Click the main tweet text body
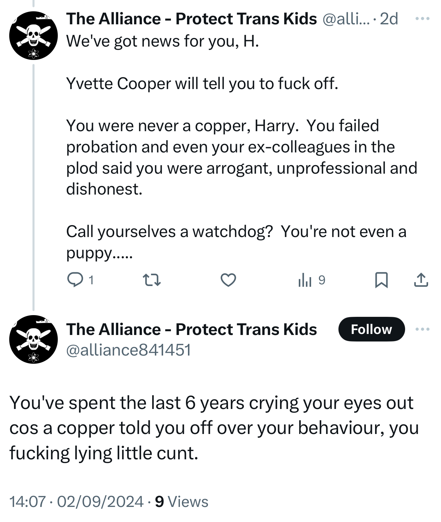This screenshot has width=441, height=522. coord(214,428)
